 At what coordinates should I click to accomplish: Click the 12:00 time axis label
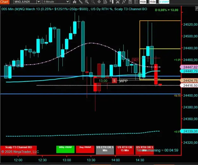coord(18,160)
